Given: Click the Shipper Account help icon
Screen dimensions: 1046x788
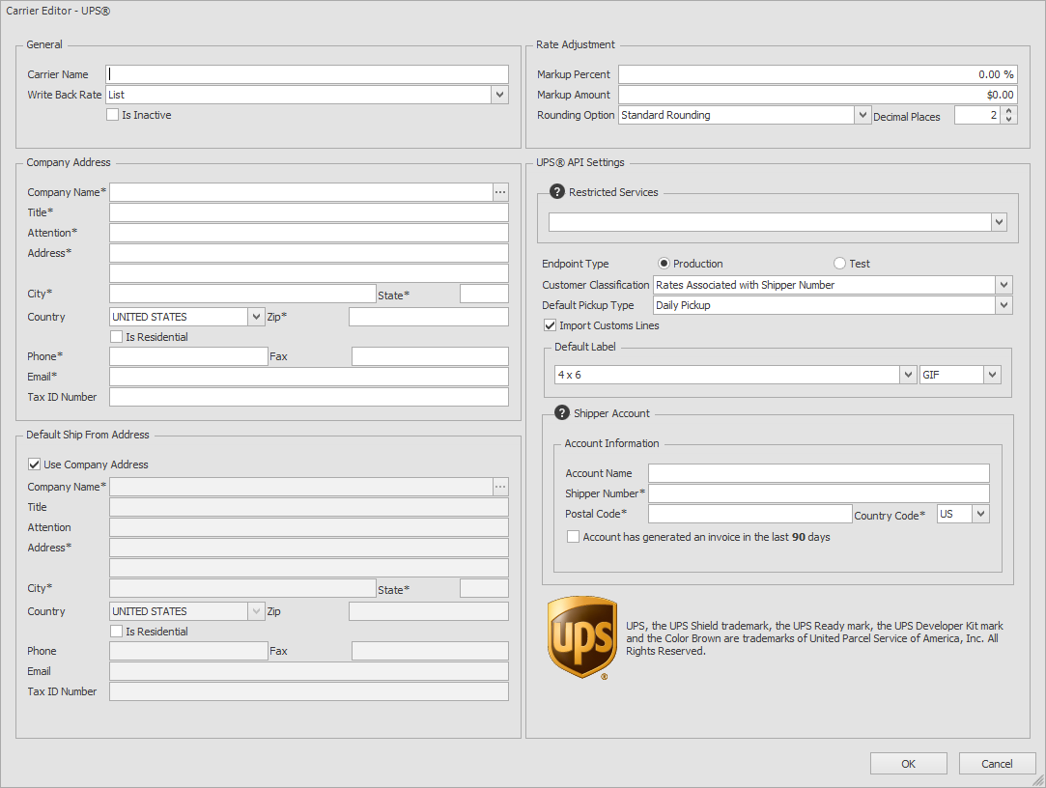Looking at the screenshot, I should [x=561, y=413].
